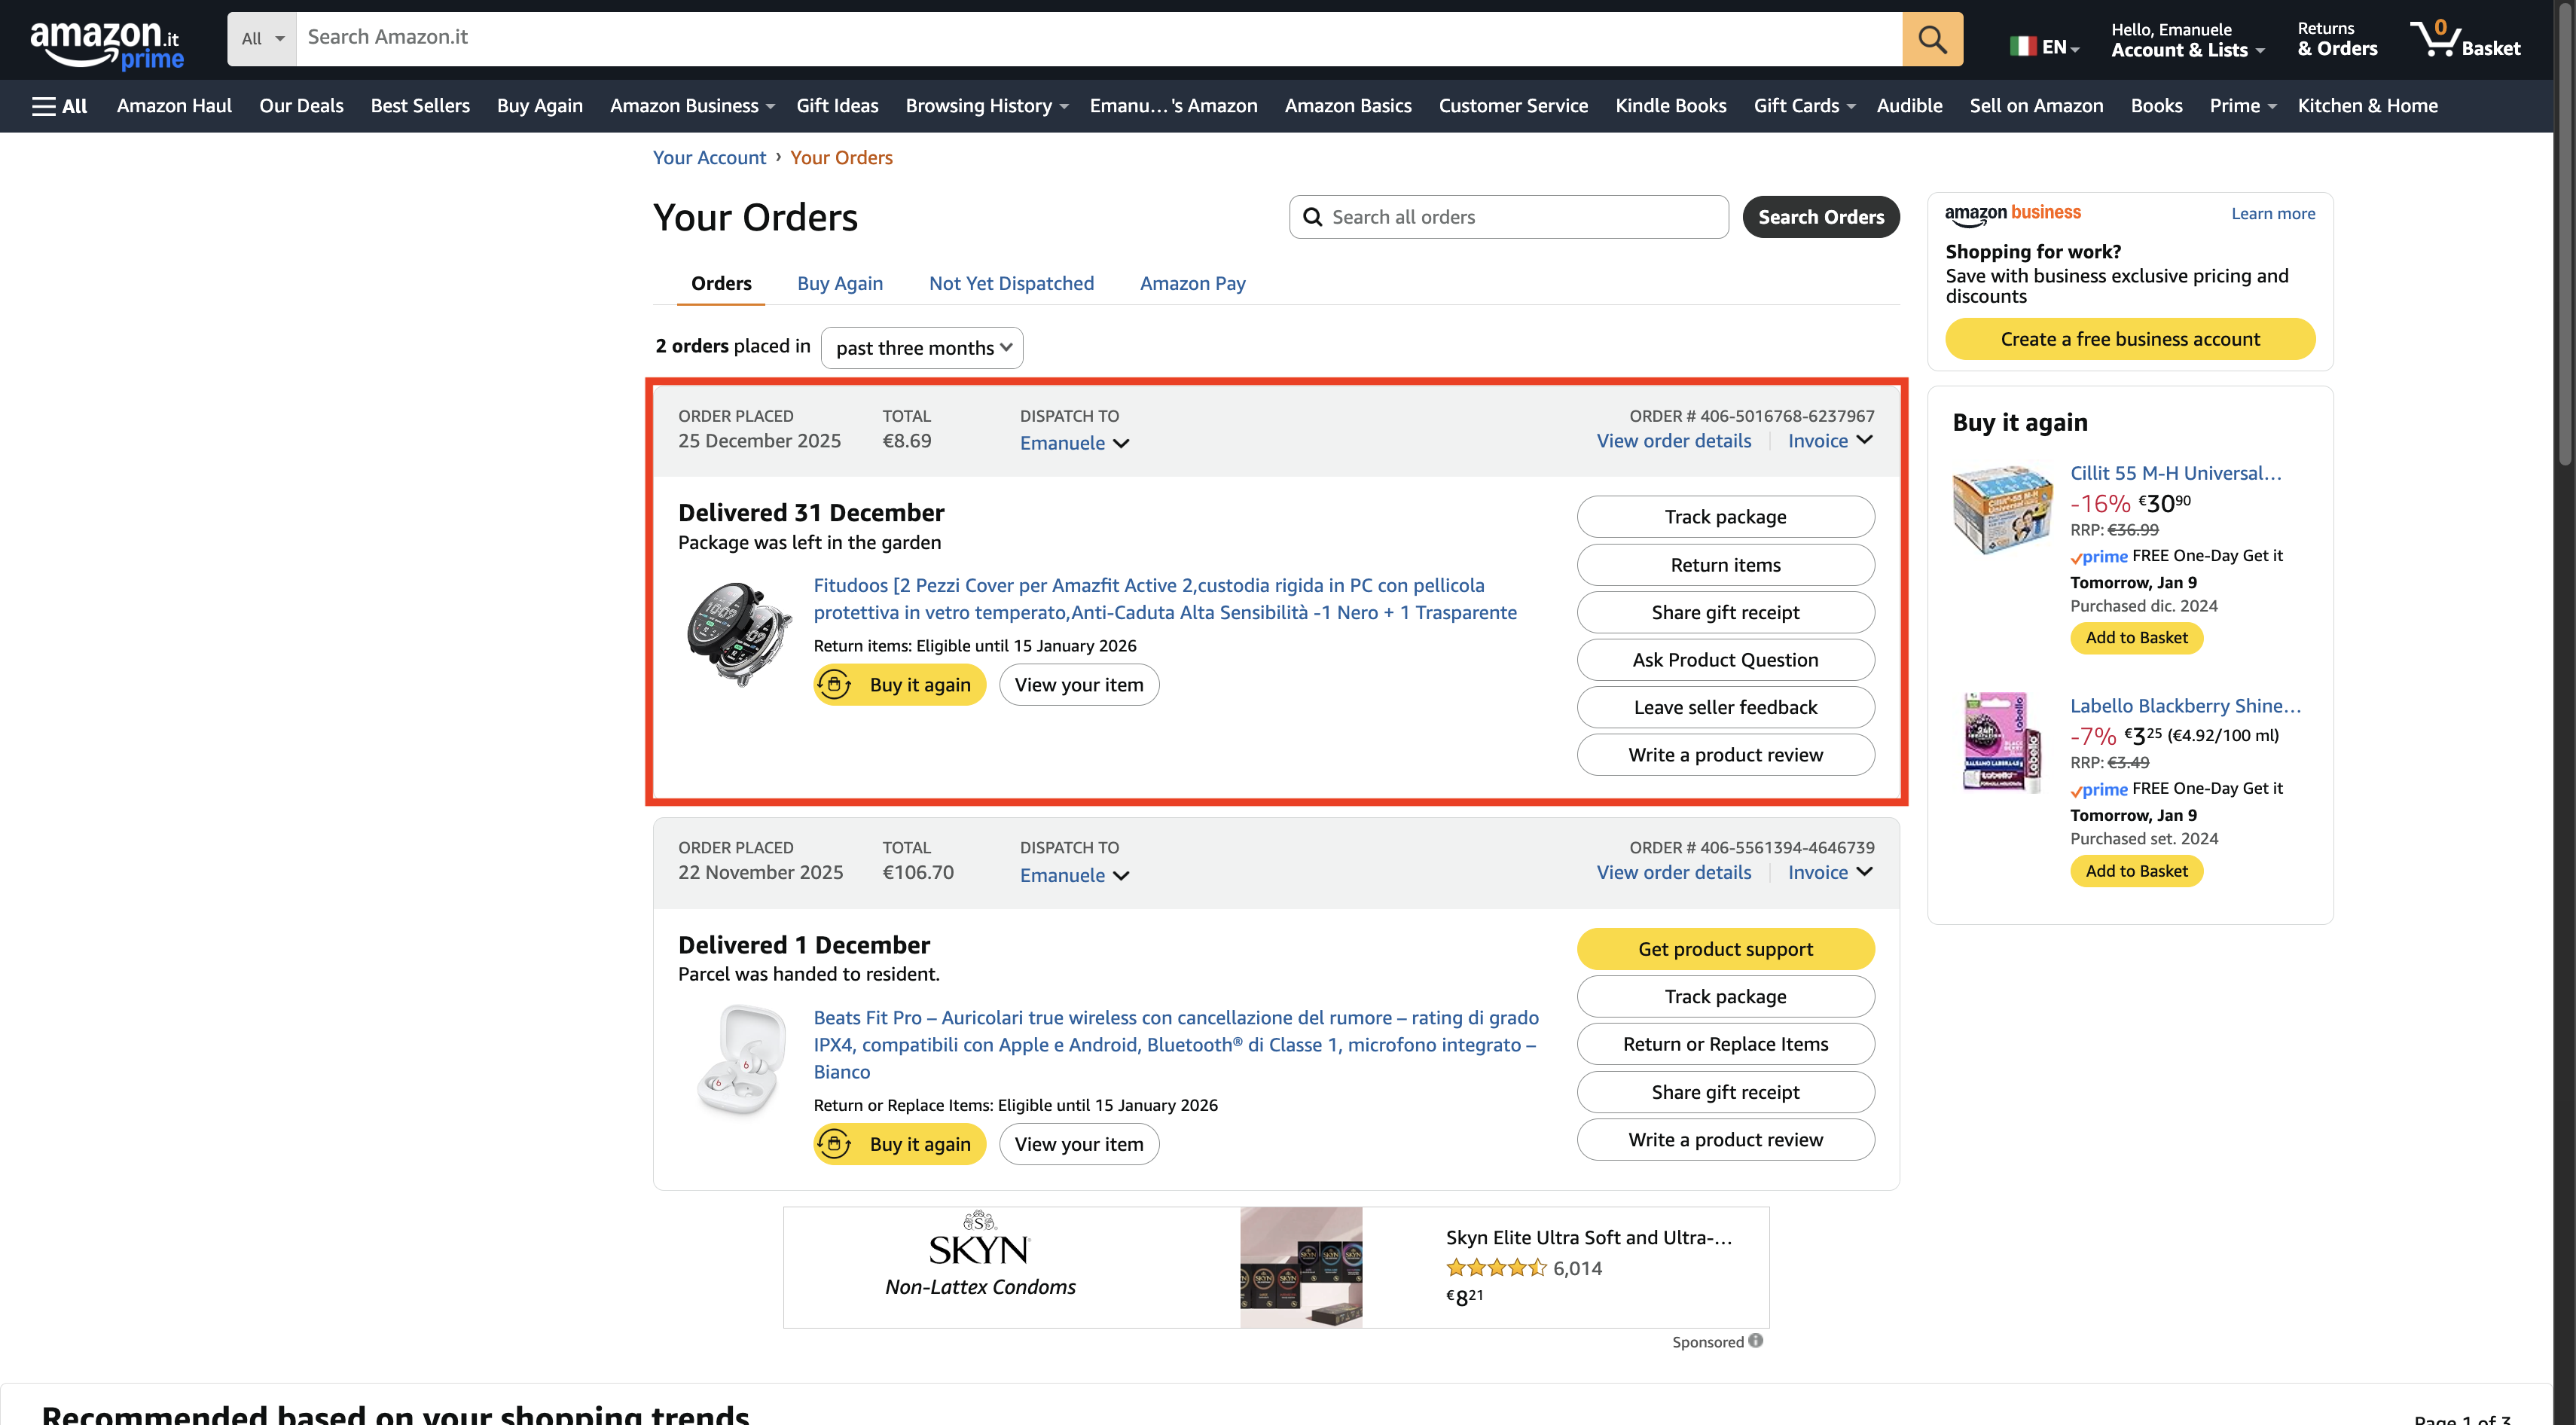2576x1425 pixels.
Task: Expand Invoice dropdown for December order
Action: 1830,441
